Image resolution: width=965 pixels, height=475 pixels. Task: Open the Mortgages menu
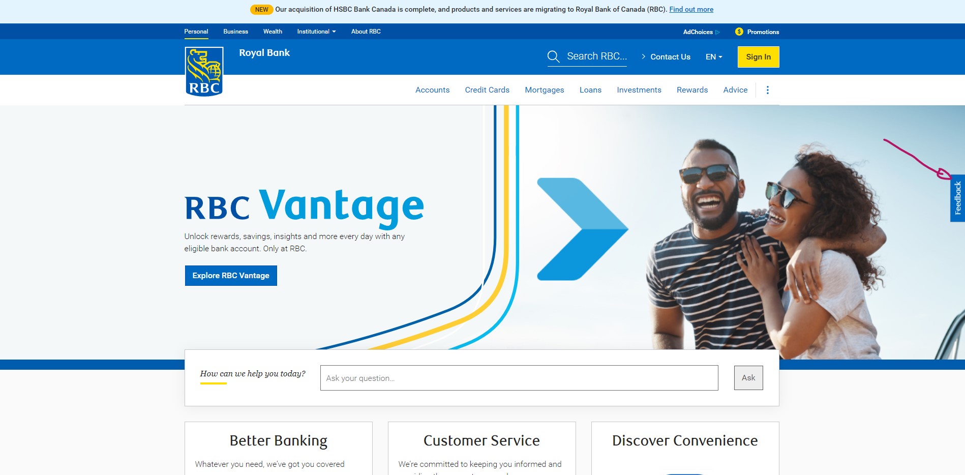(545, 90)
